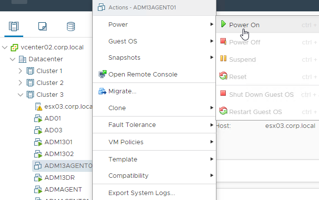319x200 pixels.
Task: Click the ADM13DR VM icon
Action: point(38,178)
